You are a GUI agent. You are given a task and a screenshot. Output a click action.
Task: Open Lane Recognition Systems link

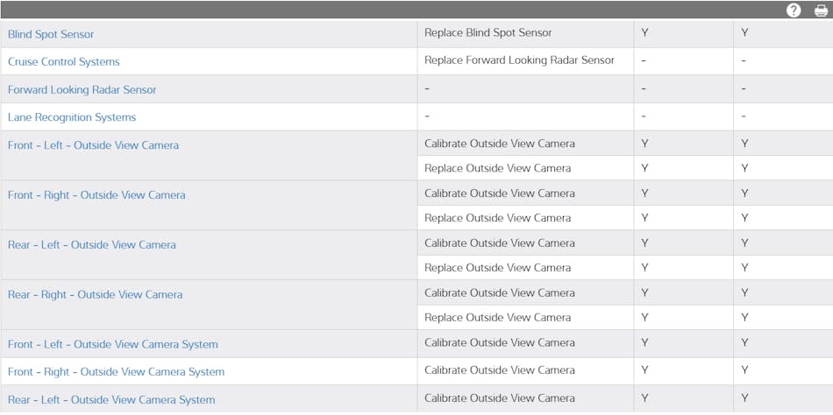click(x=72, y=117)
